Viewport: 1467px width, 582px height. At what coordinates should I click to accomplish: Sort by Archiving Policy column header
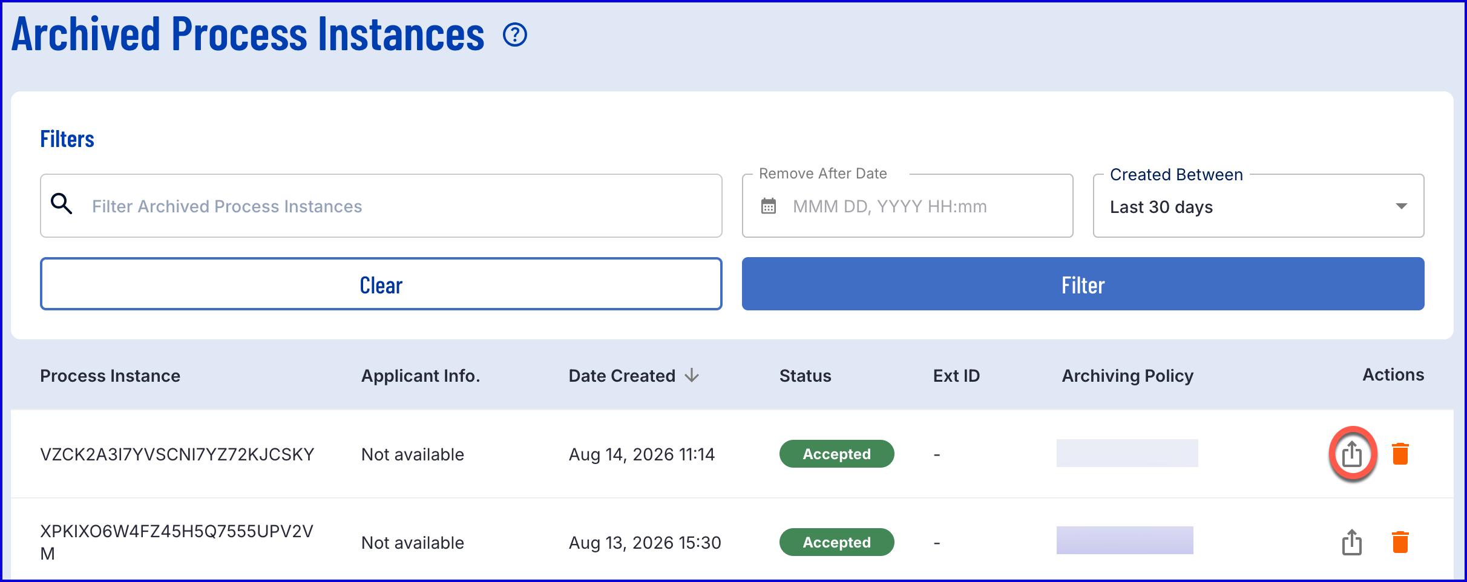pyautogui.click(x=1127, y=376)
